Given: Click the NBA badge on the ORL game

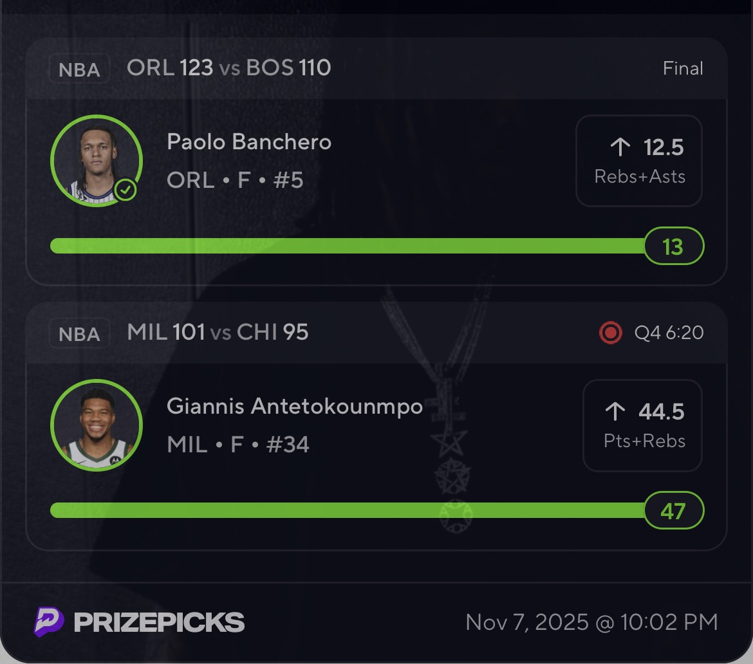Looking at the screenshot, I should 79,69.
